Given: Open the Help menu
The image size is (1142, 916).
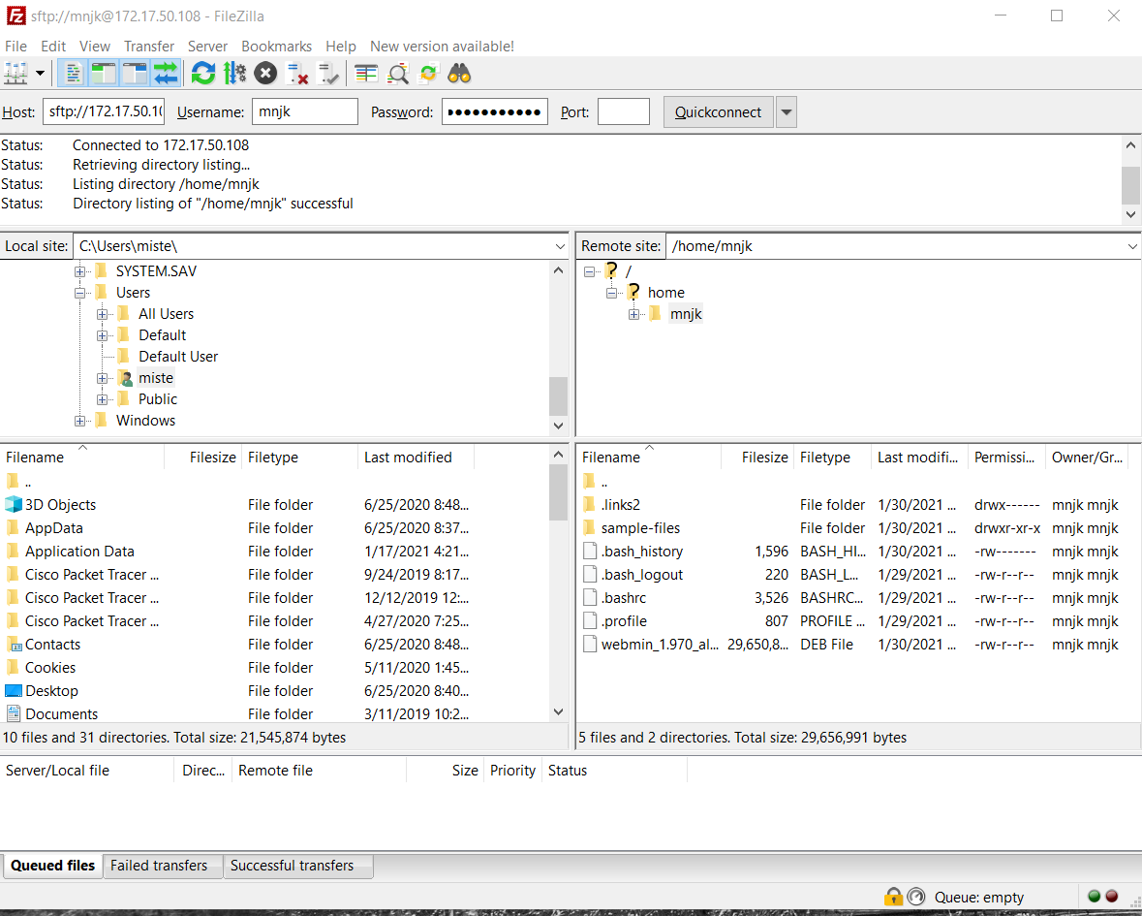Looking at the screenshot, I should (x=341, y=46).
